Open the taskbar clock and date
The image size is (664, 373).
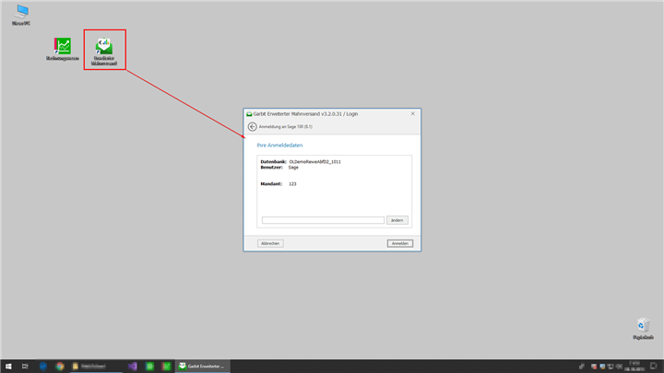(x=634, y=367)
